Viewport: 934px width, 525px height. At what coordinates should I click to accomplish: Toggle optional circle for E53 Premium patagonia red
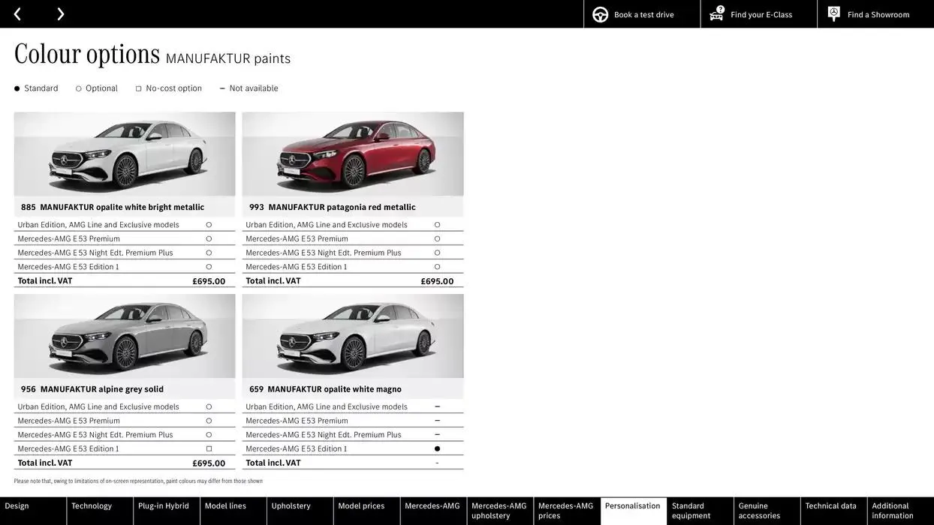436,237
